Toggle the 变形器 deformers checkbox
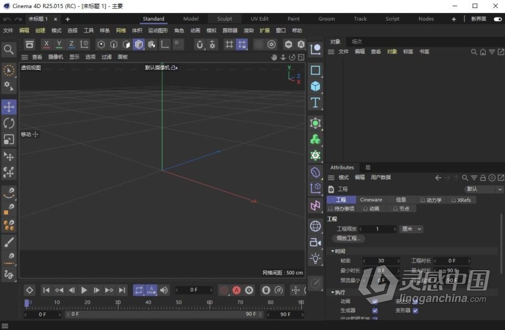 pos(415,311)
